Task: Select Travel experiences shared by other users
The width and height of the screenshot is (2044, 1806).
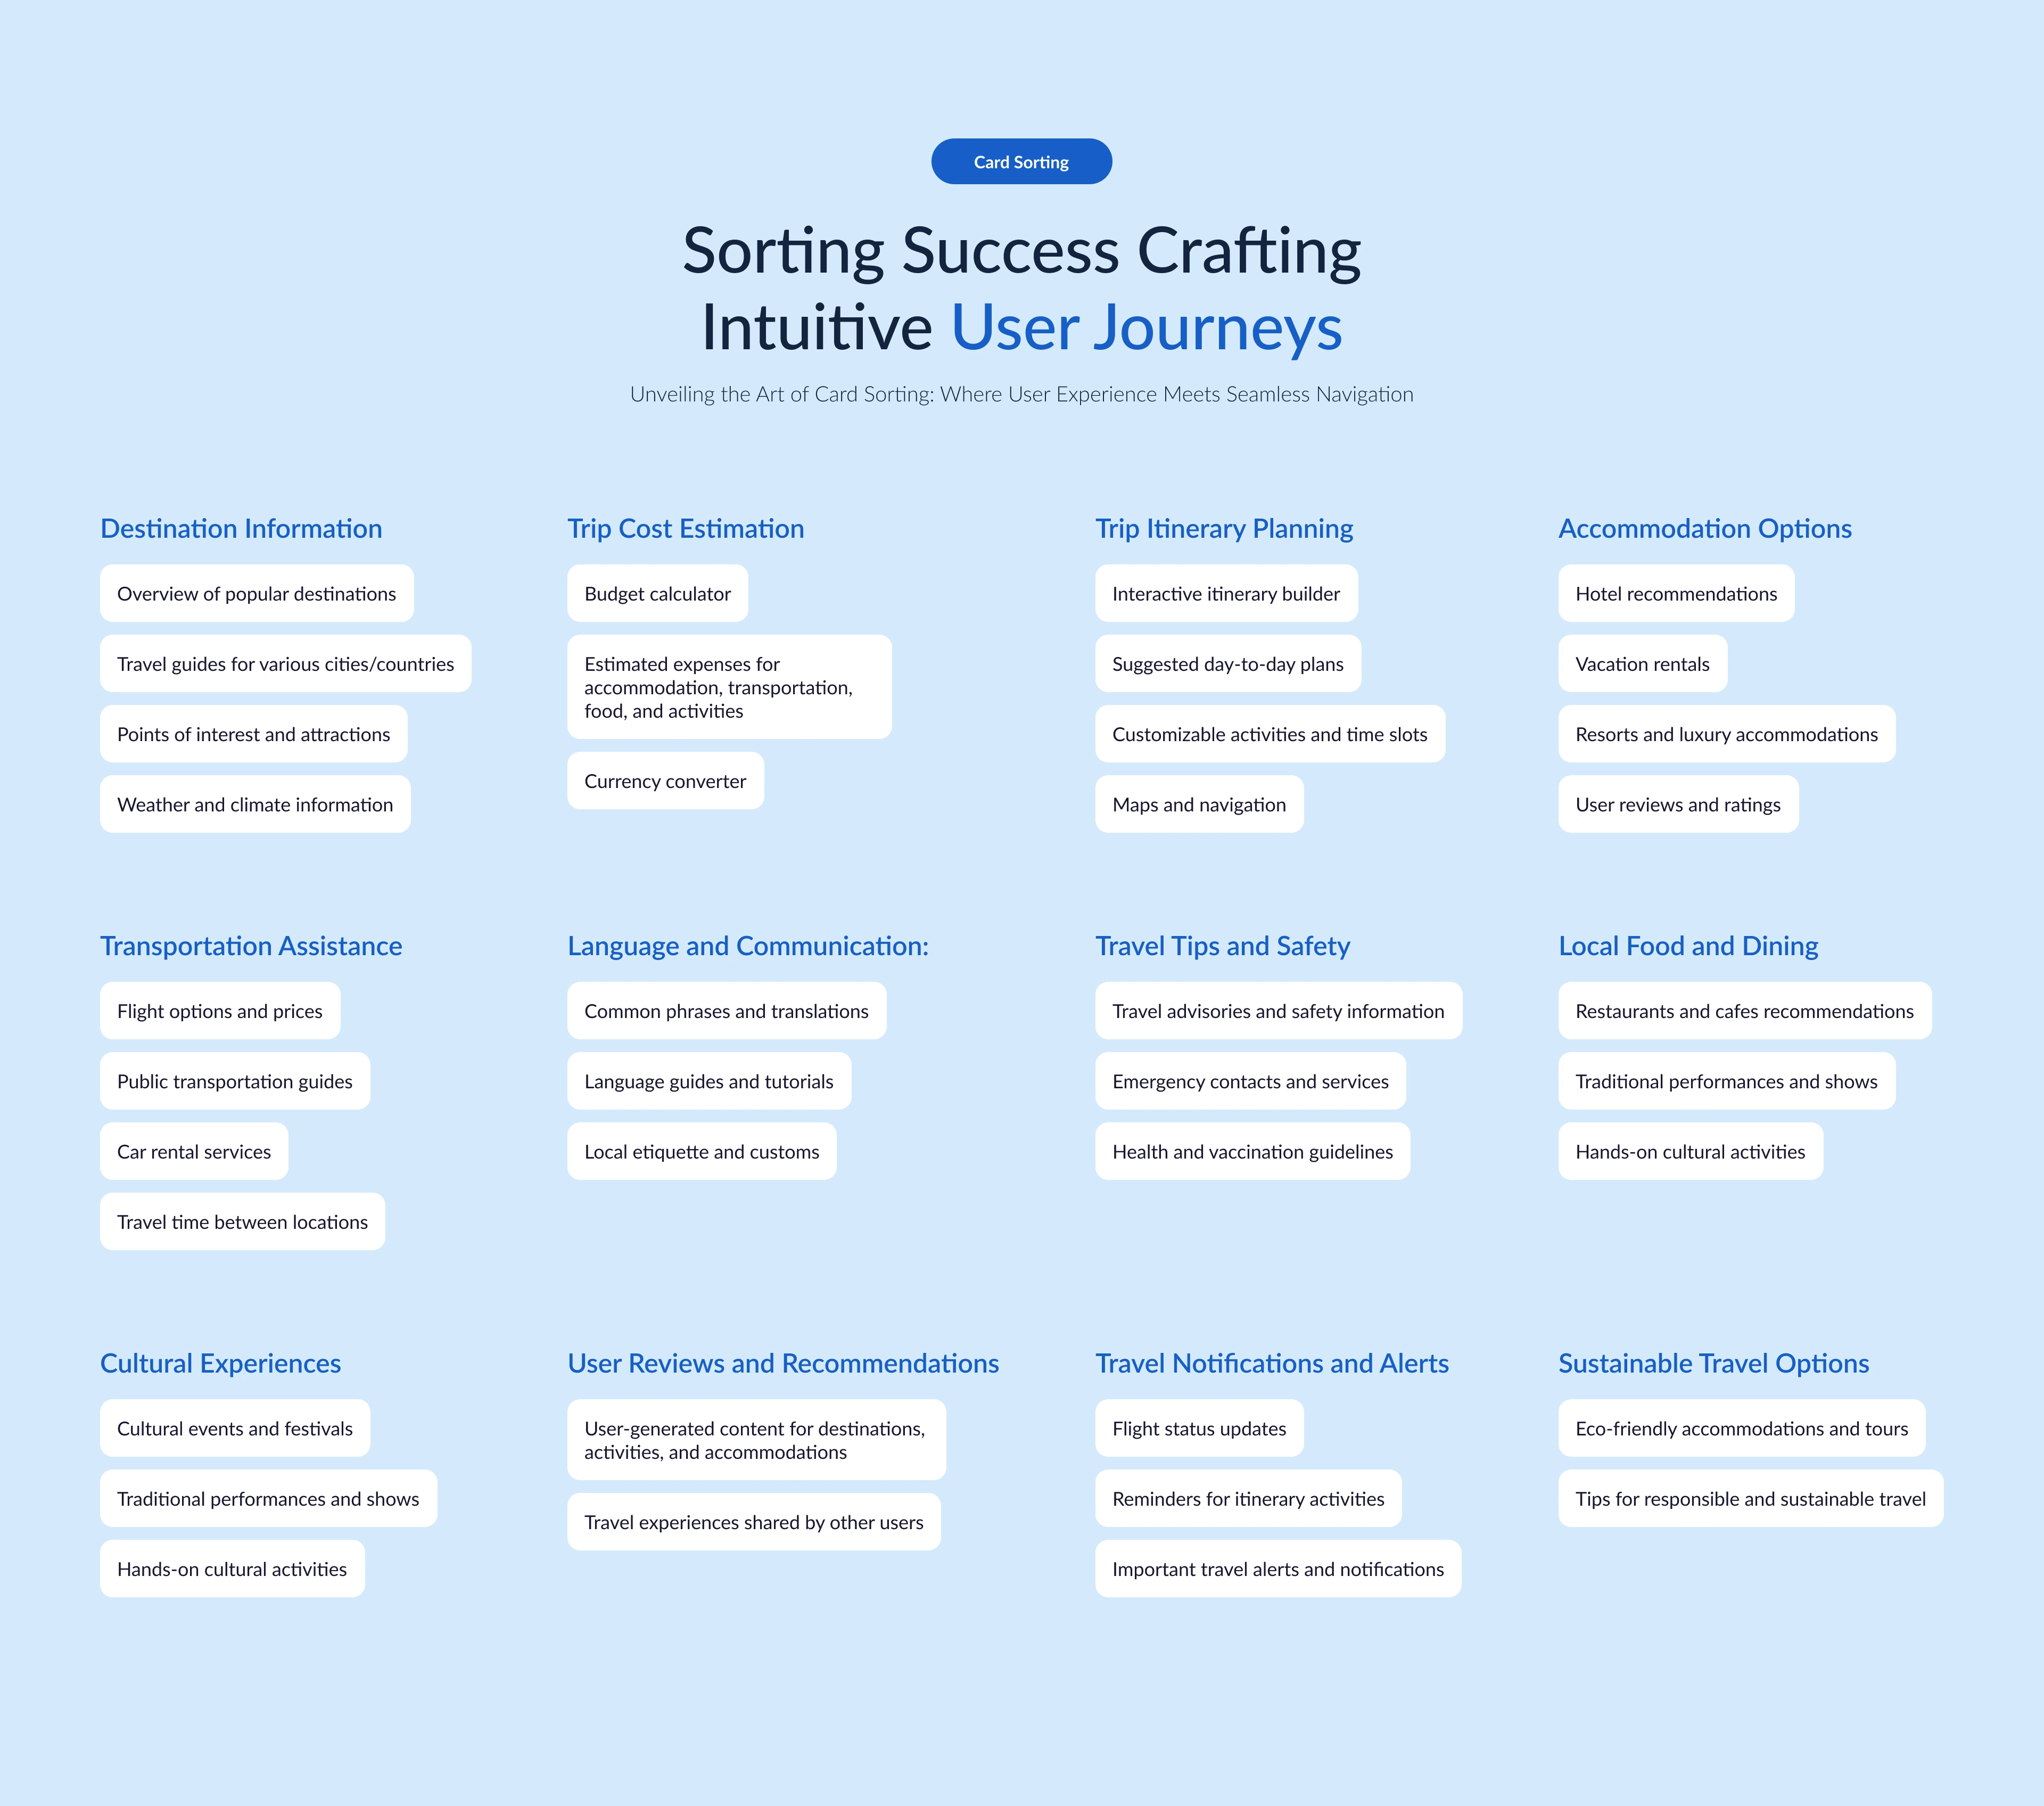Action: [754, 1522]
